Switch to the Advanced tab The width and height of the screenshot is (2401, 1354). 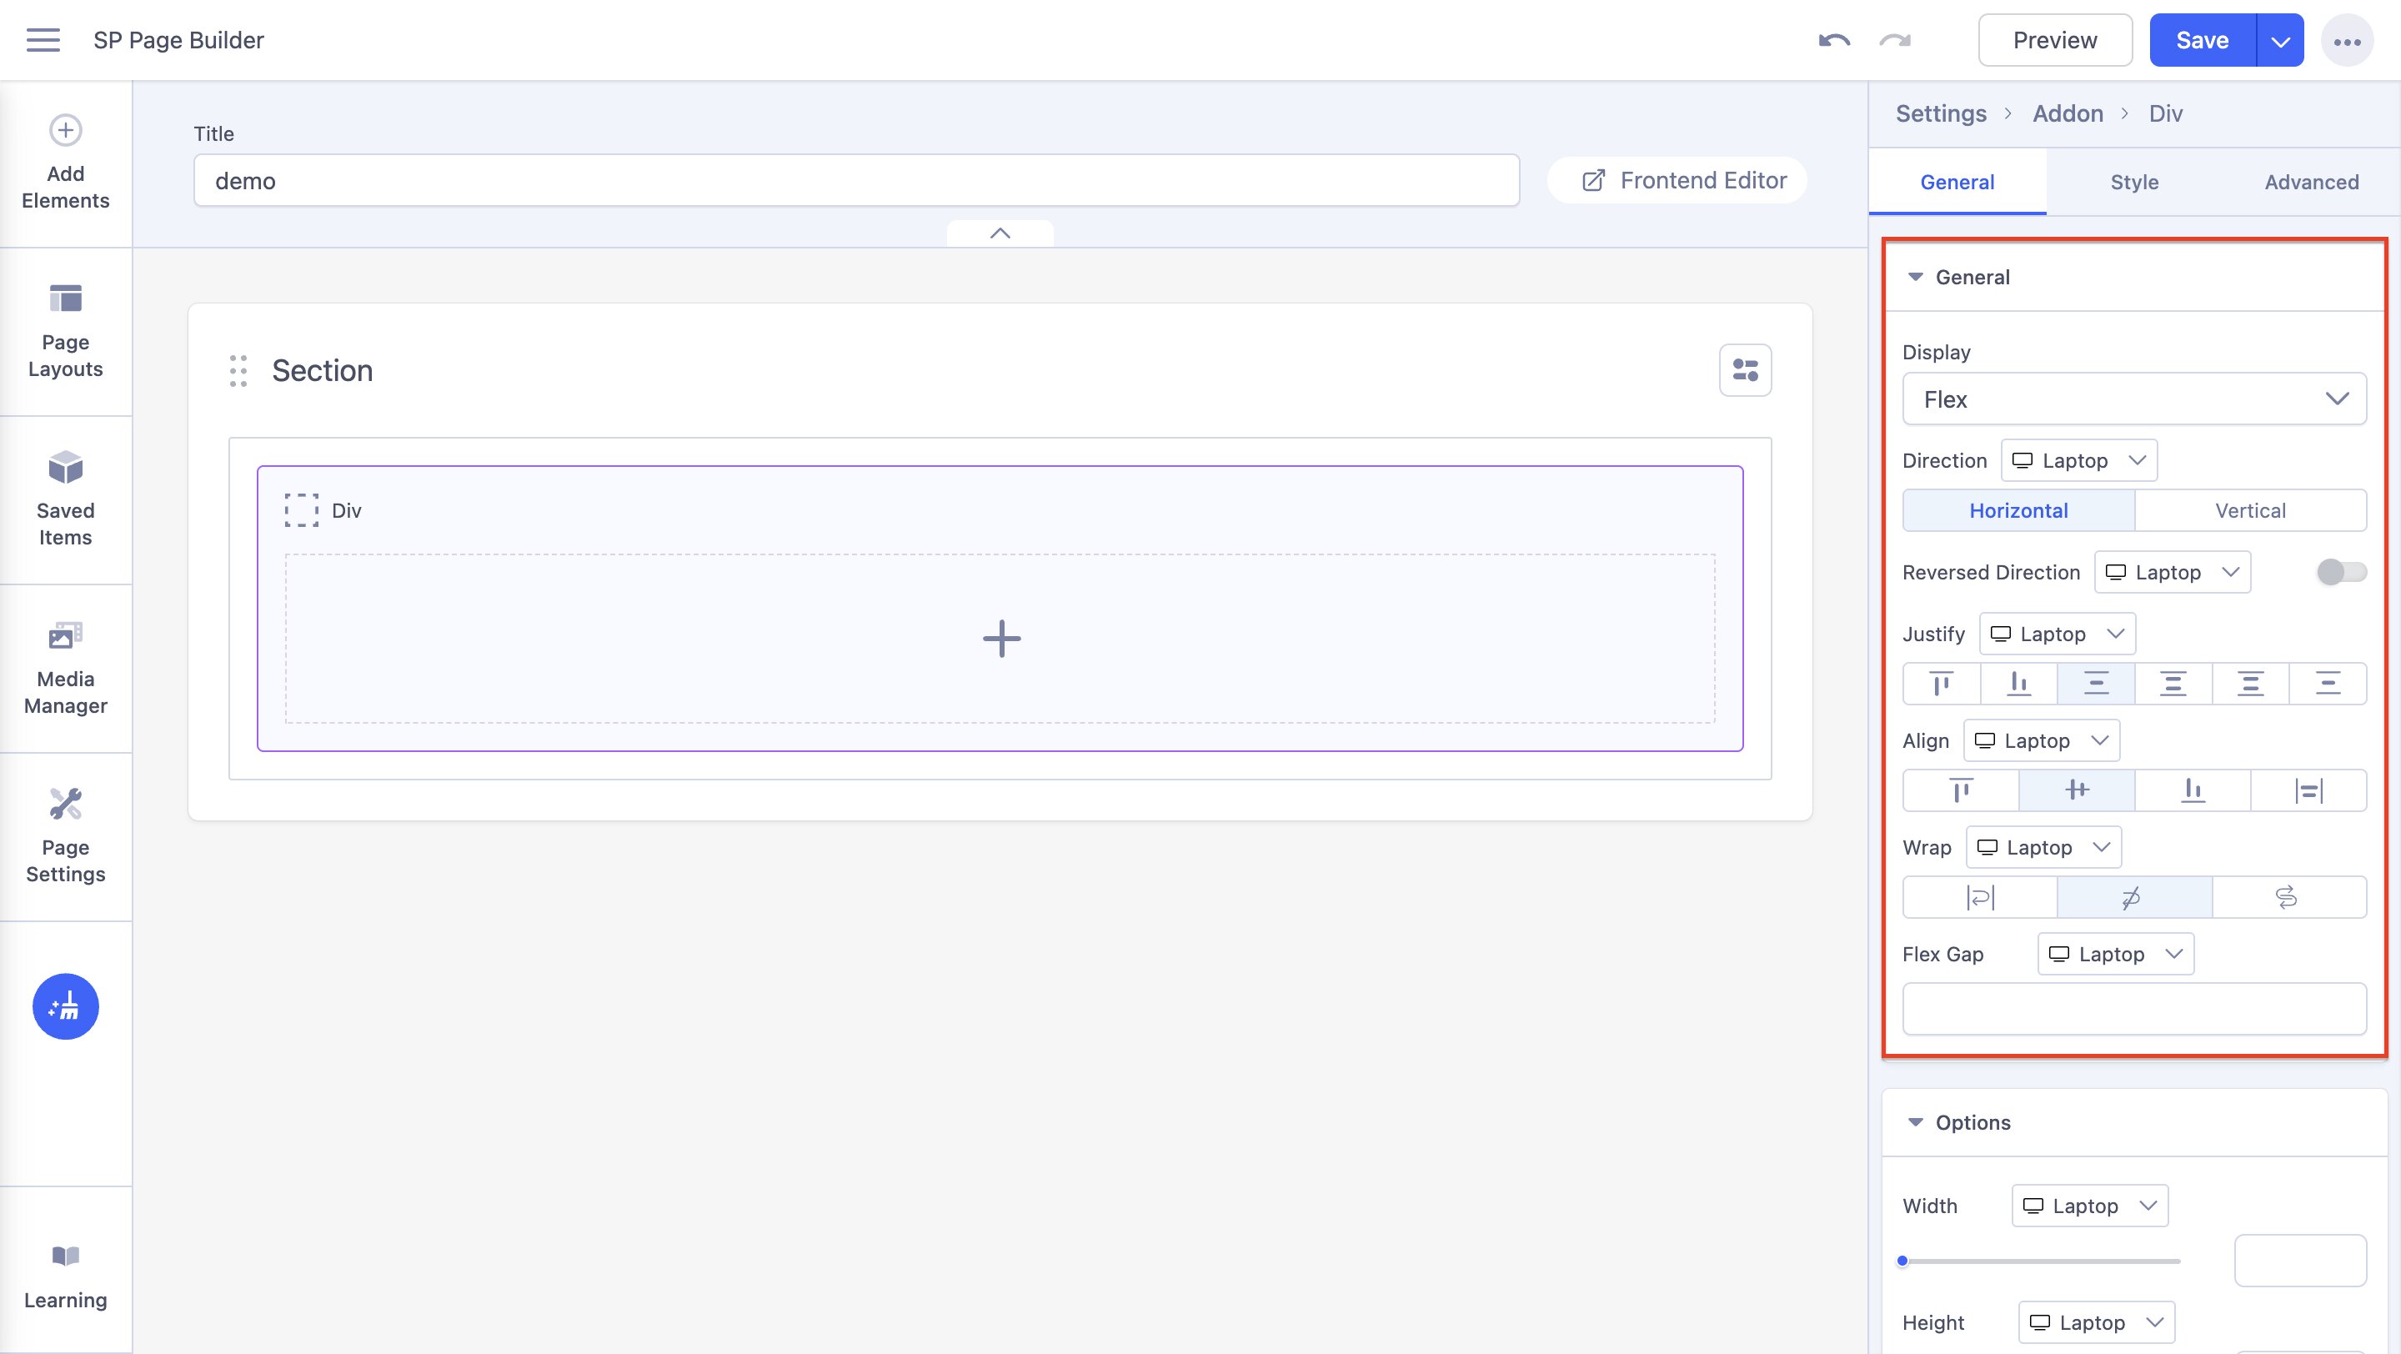[2311, 182]
